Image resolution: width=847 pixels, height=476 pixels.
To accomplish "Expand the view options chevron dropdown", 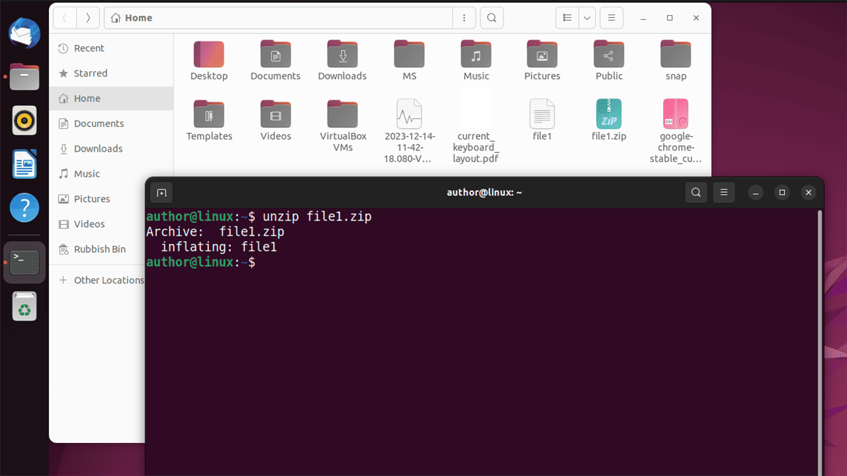I will click(x=586, y=18).
